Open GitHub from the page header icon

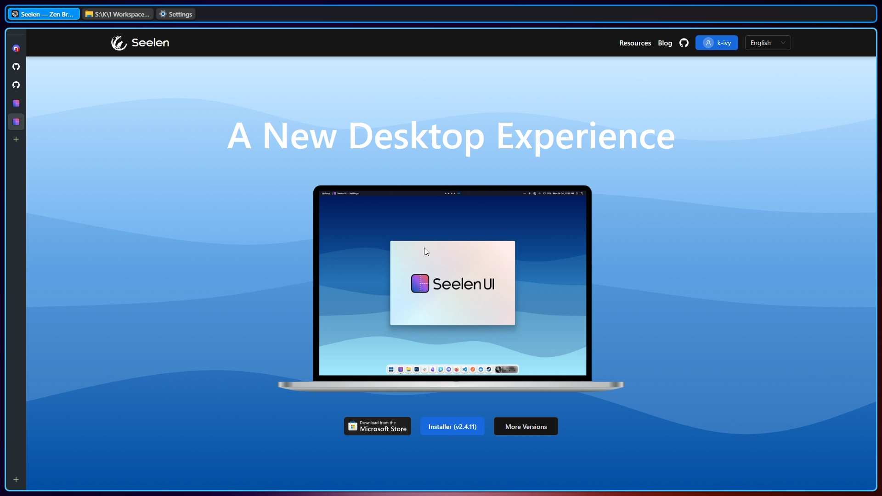tap(684, 43)
